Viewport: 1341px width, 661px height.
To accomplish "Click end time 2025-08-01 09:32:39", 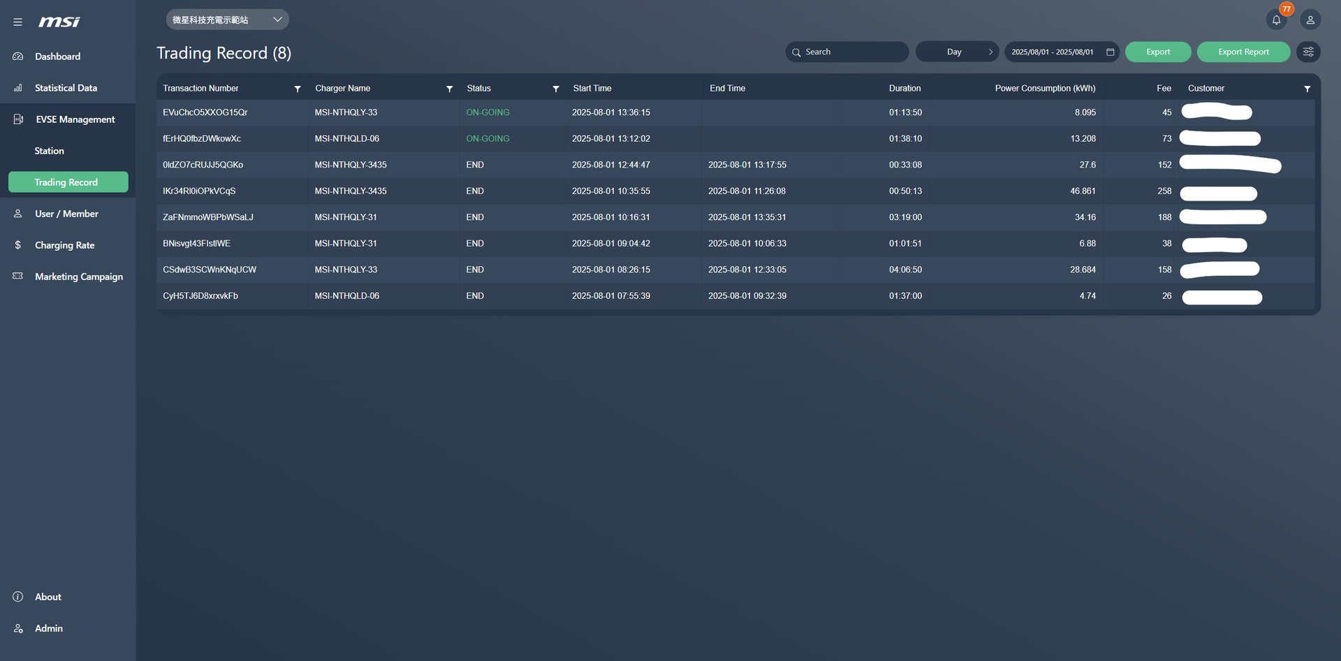I will tap(747, 296).
